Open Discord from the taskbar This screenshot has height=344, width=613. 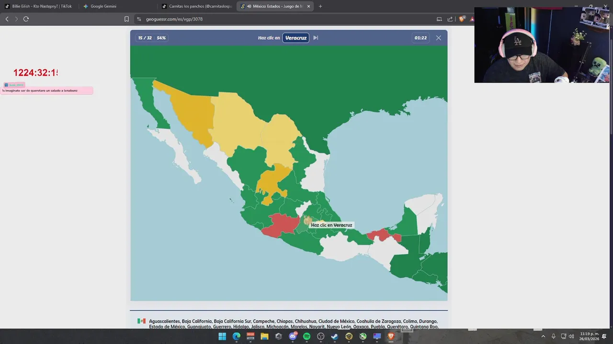tap(293, 336)
